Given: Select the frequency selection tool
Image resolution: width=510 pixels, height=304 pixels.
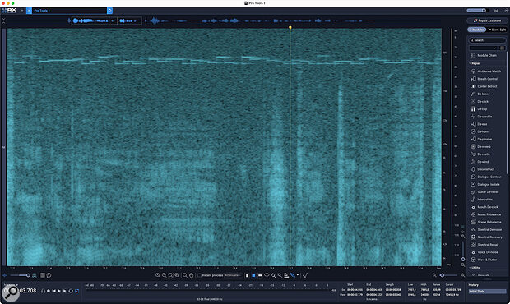Looking at the screenshot, I should (260, 275).
